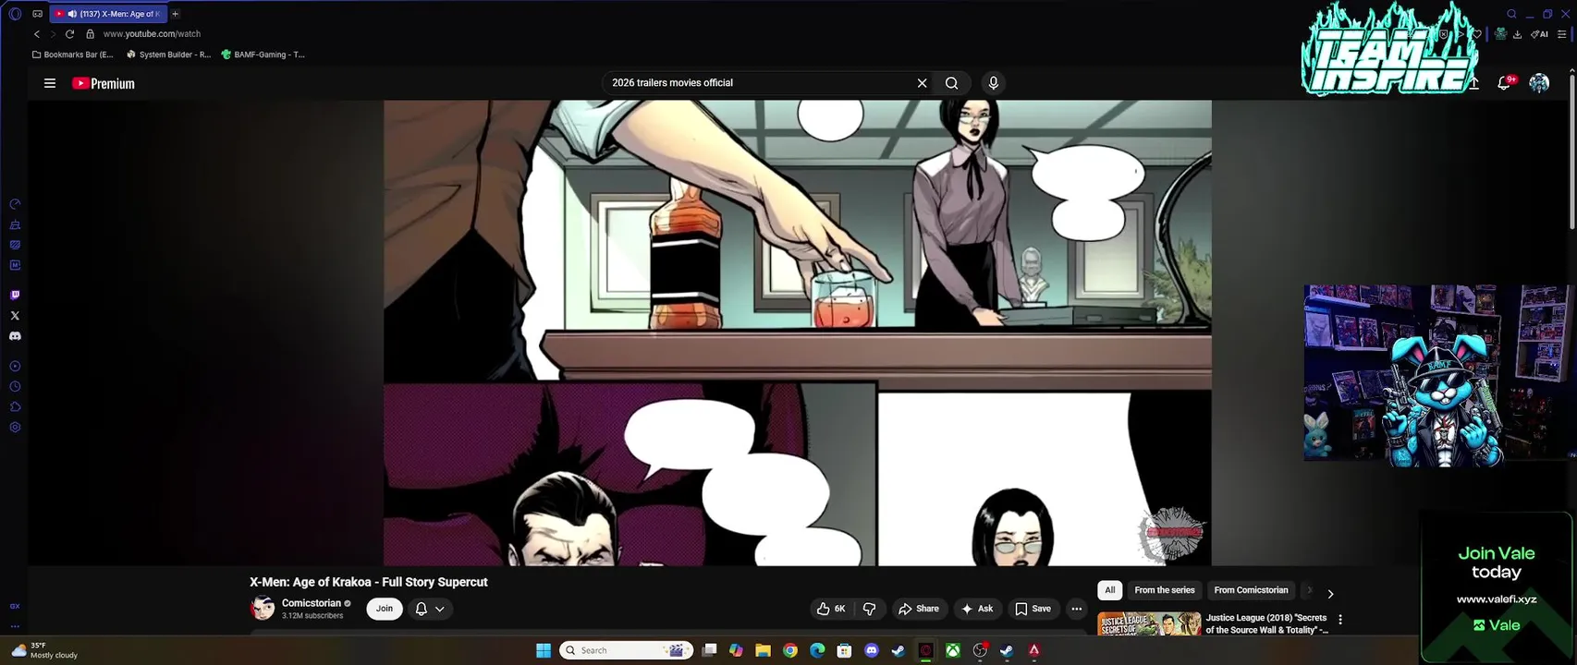Image resolution: width=1577 pixels, height=665 pixels.
Task: View site security lock info
Action: (x=90, y=34)
